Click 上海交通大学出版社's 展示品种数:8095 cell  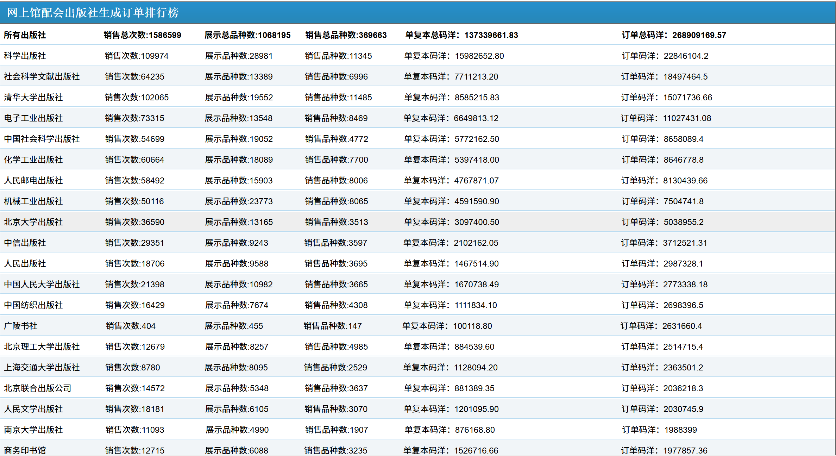(x=236, y=367)
